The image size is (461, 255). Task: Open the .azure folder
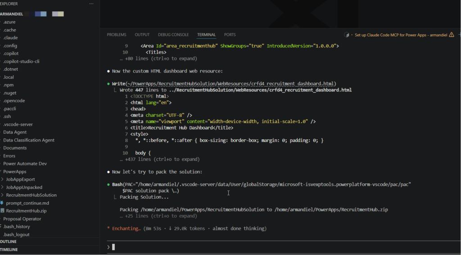point(9,22)
